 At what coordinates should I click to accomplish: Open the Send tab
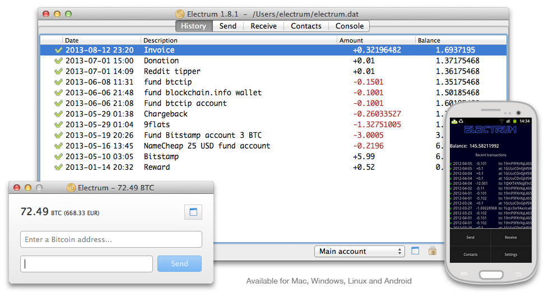227,26
